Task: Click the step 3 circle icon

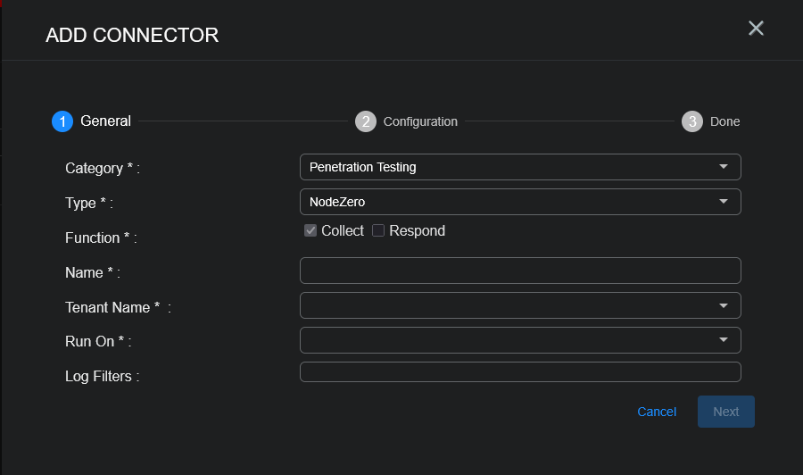Action: click(692, 121)
